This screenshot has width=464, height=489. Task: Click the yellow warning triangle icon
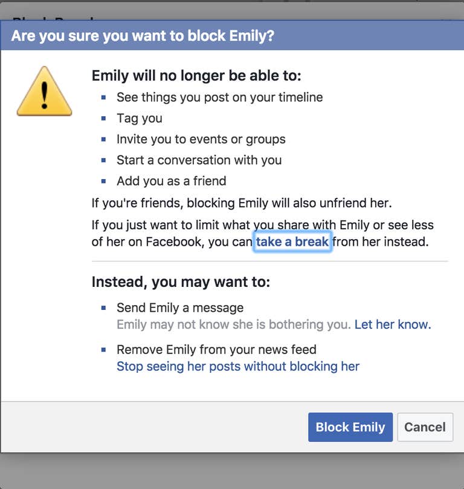(x=44, y=93)
